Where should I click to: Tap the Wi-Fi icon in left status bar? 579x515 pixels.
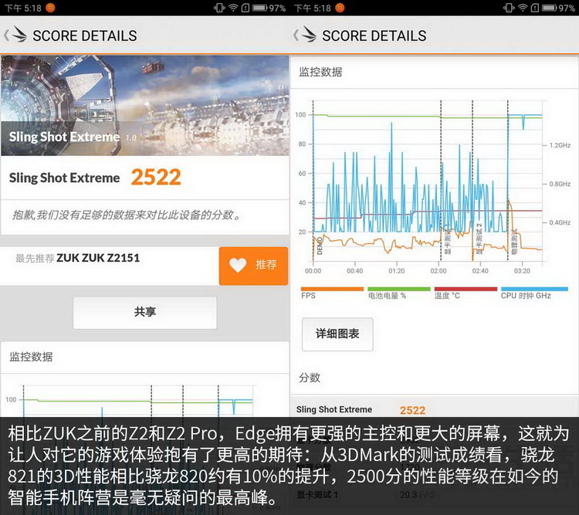coord(233,8)
